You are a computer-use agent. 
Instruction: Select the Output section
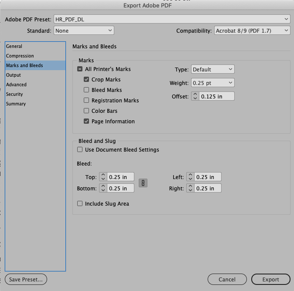(x=35, y=75)
